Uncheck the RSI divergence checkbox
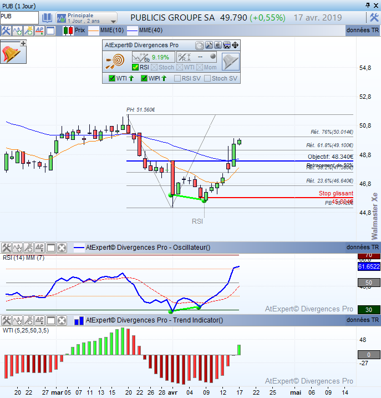Screen dimensions: 381x398 click(135, 67)
